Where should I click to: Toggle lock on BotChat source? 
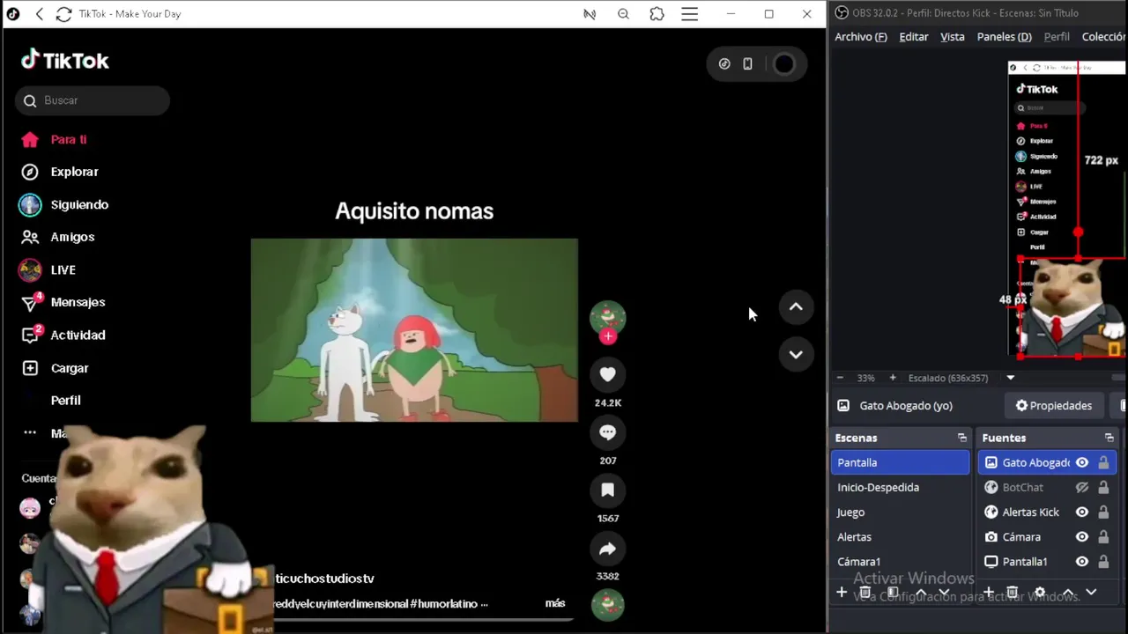[x=1103, y=487]
